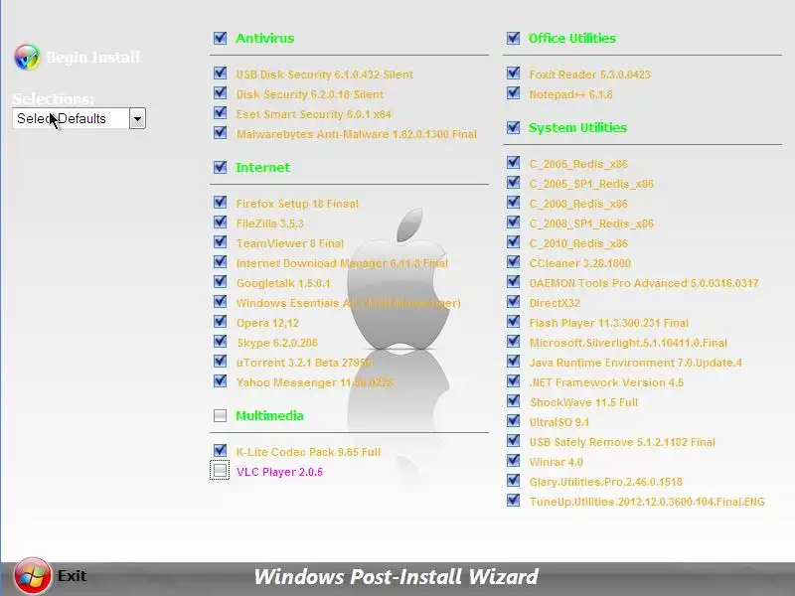Uncheck Googletalk 1.5.0.1 checkbox
Image resolution: width=795 pixels, height=596 pixels.
[220, 282]
